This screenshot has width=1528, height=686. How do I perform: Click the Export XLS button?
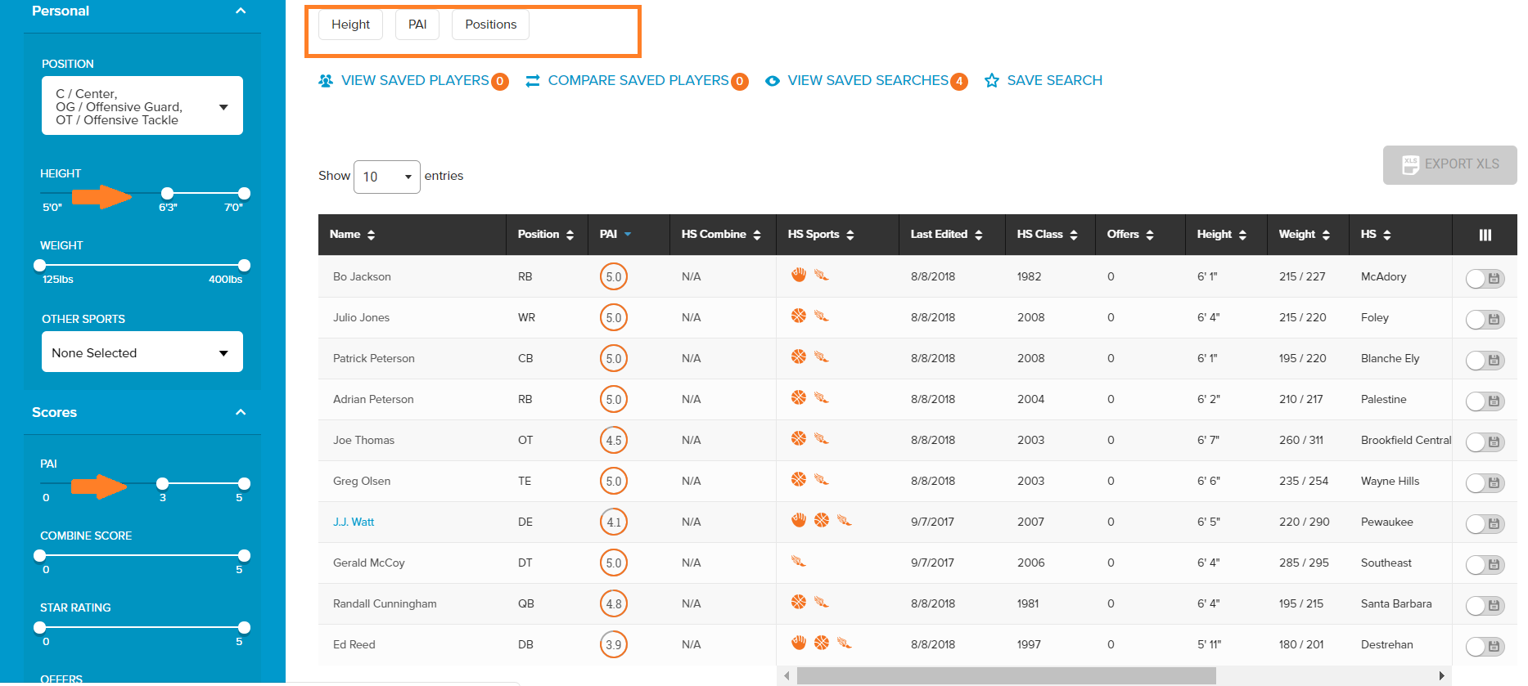click(x=1449, y=164)
